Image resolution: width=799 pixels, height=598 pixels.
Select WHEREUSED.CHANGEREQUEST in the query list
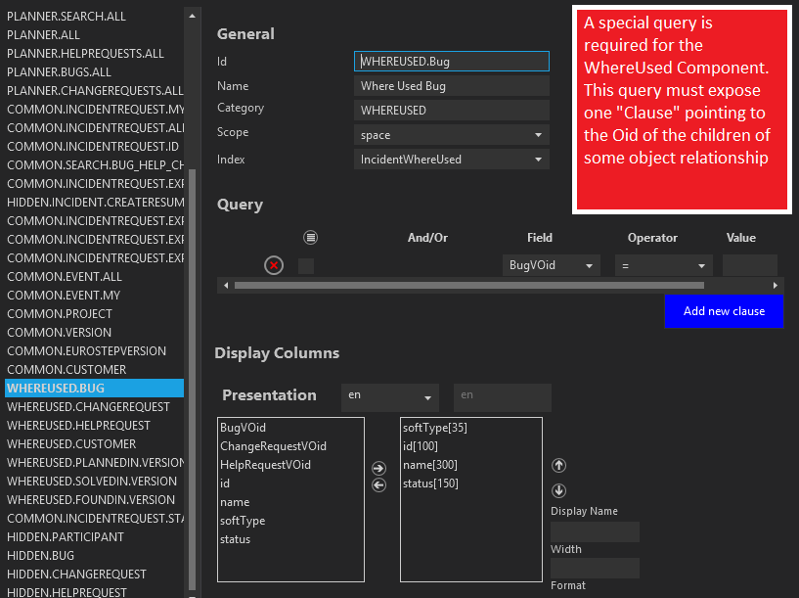(x=88, y=407)
